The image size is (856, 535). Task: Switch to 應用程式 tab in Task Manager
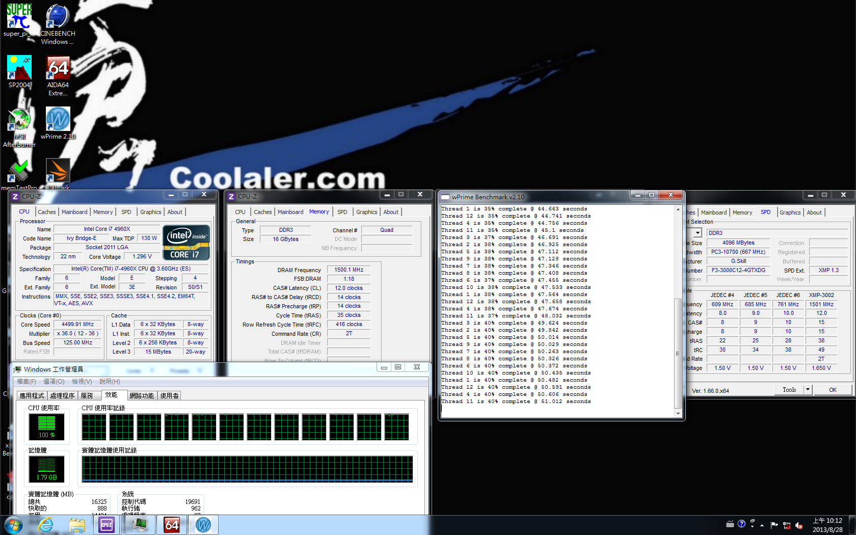pyautogui.click(x=32, y=396)
